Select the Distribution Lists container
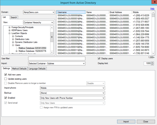Viewport: 157px width, 125px height. 22,39
